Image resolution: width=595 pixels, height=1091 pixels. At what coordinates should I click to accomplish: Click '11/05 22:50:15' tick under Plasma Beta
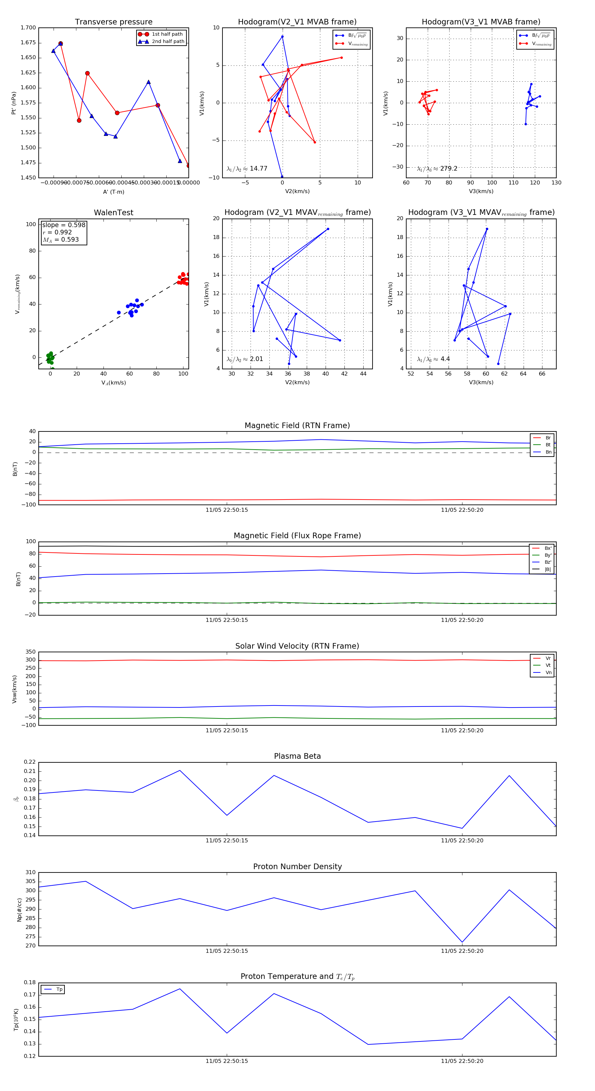point(226,841)
